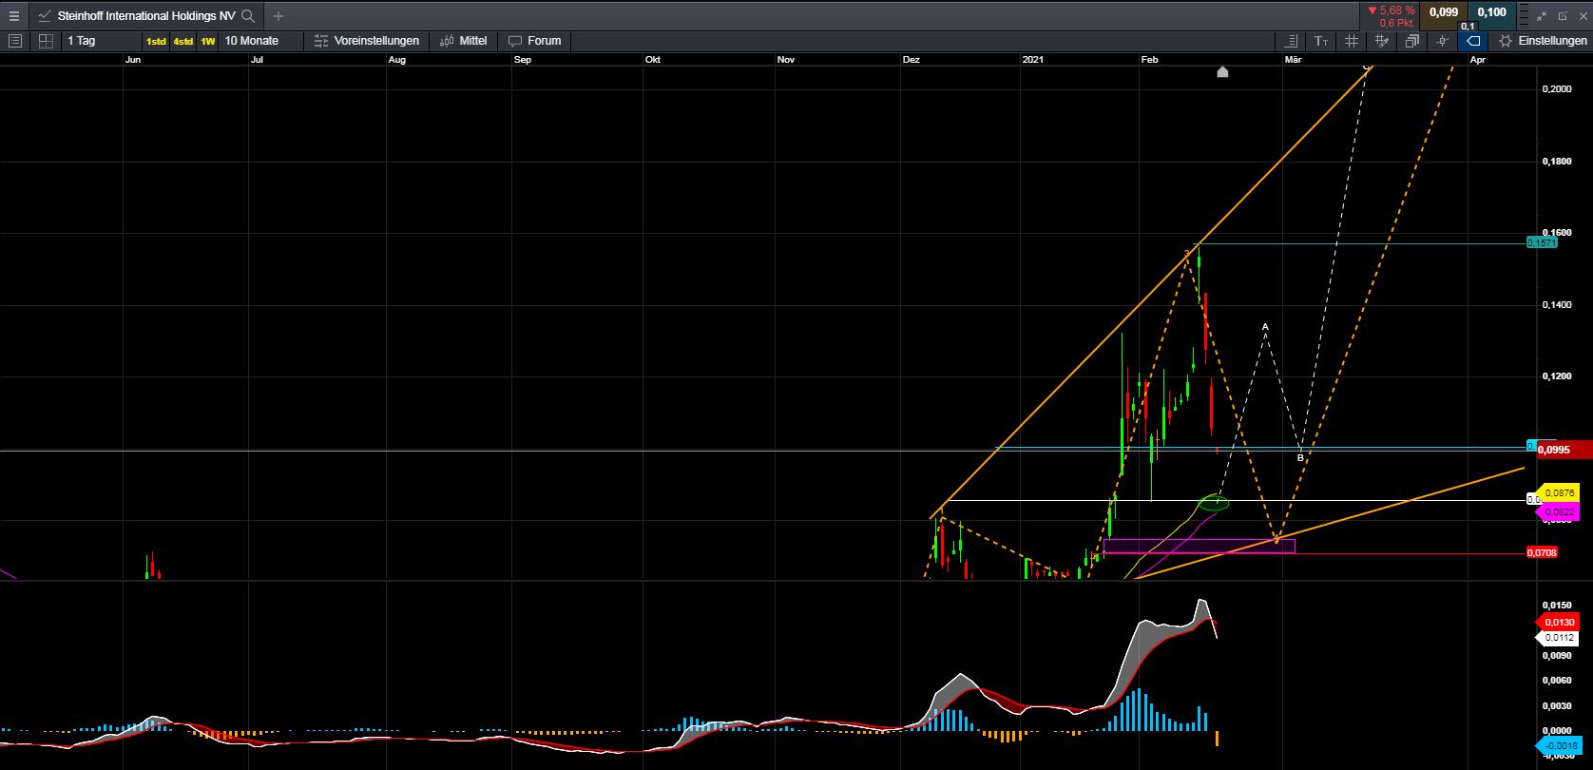Pop out chart into separate window
1593x770 pixels.
pyautogui.click(x=1564, y=16)
